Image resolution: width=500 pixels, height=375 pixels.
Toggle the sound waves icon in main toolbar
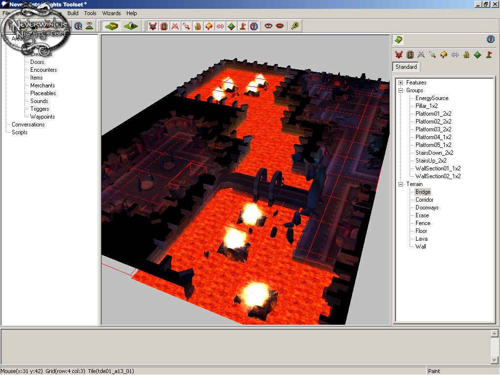[x=220, y=26]
